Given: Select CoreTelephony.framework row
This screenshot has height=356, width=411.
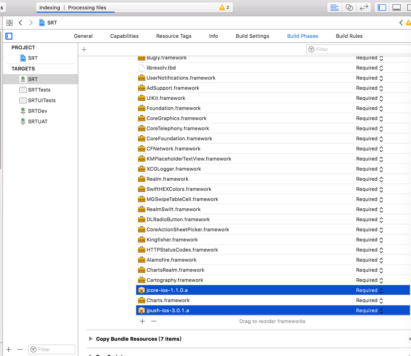Looking at the screenshot, I should tap(273, 128).
